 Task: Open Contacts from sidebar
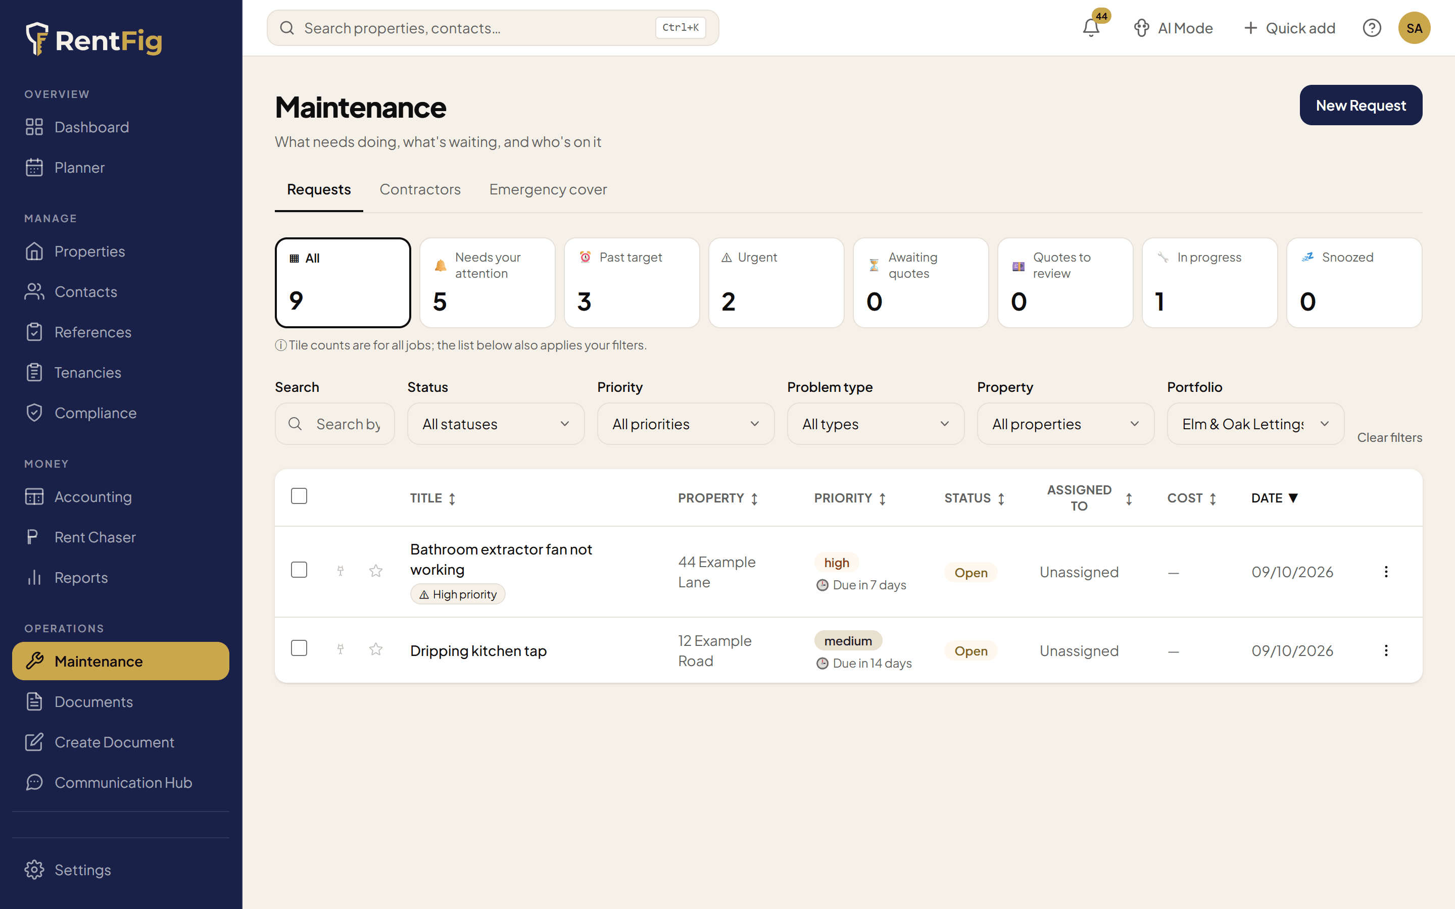(x=120, y=291)
